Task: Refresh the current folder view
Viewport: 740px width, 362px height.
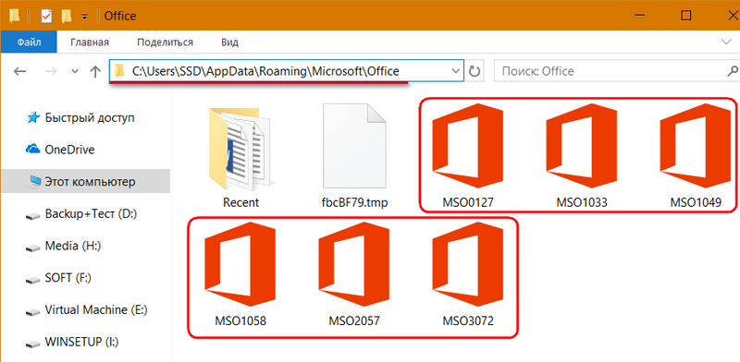Action: pyautogui.click(x=474, y=71)
